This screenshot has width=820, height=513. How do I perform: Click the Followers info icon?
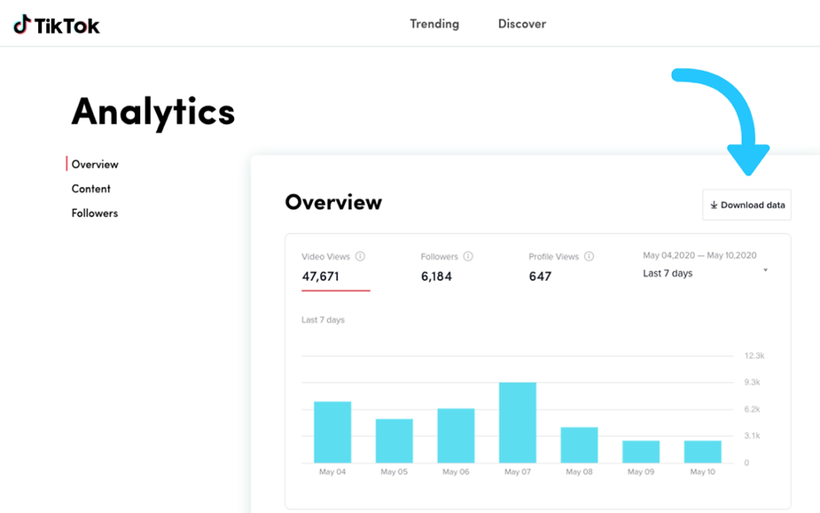[x=469, y=256]
